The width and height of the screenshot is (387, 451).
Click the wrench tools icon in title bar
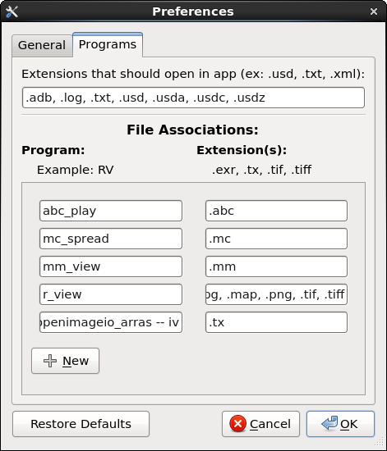click(x=12, y=11)
